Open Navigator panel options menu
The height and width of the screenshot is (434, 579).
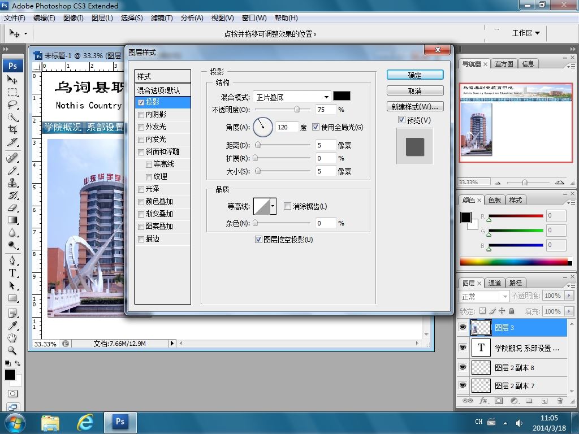(571, 66)
